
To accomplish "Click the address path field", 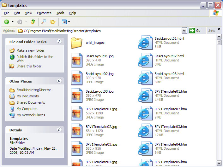I will pos(99,31).
